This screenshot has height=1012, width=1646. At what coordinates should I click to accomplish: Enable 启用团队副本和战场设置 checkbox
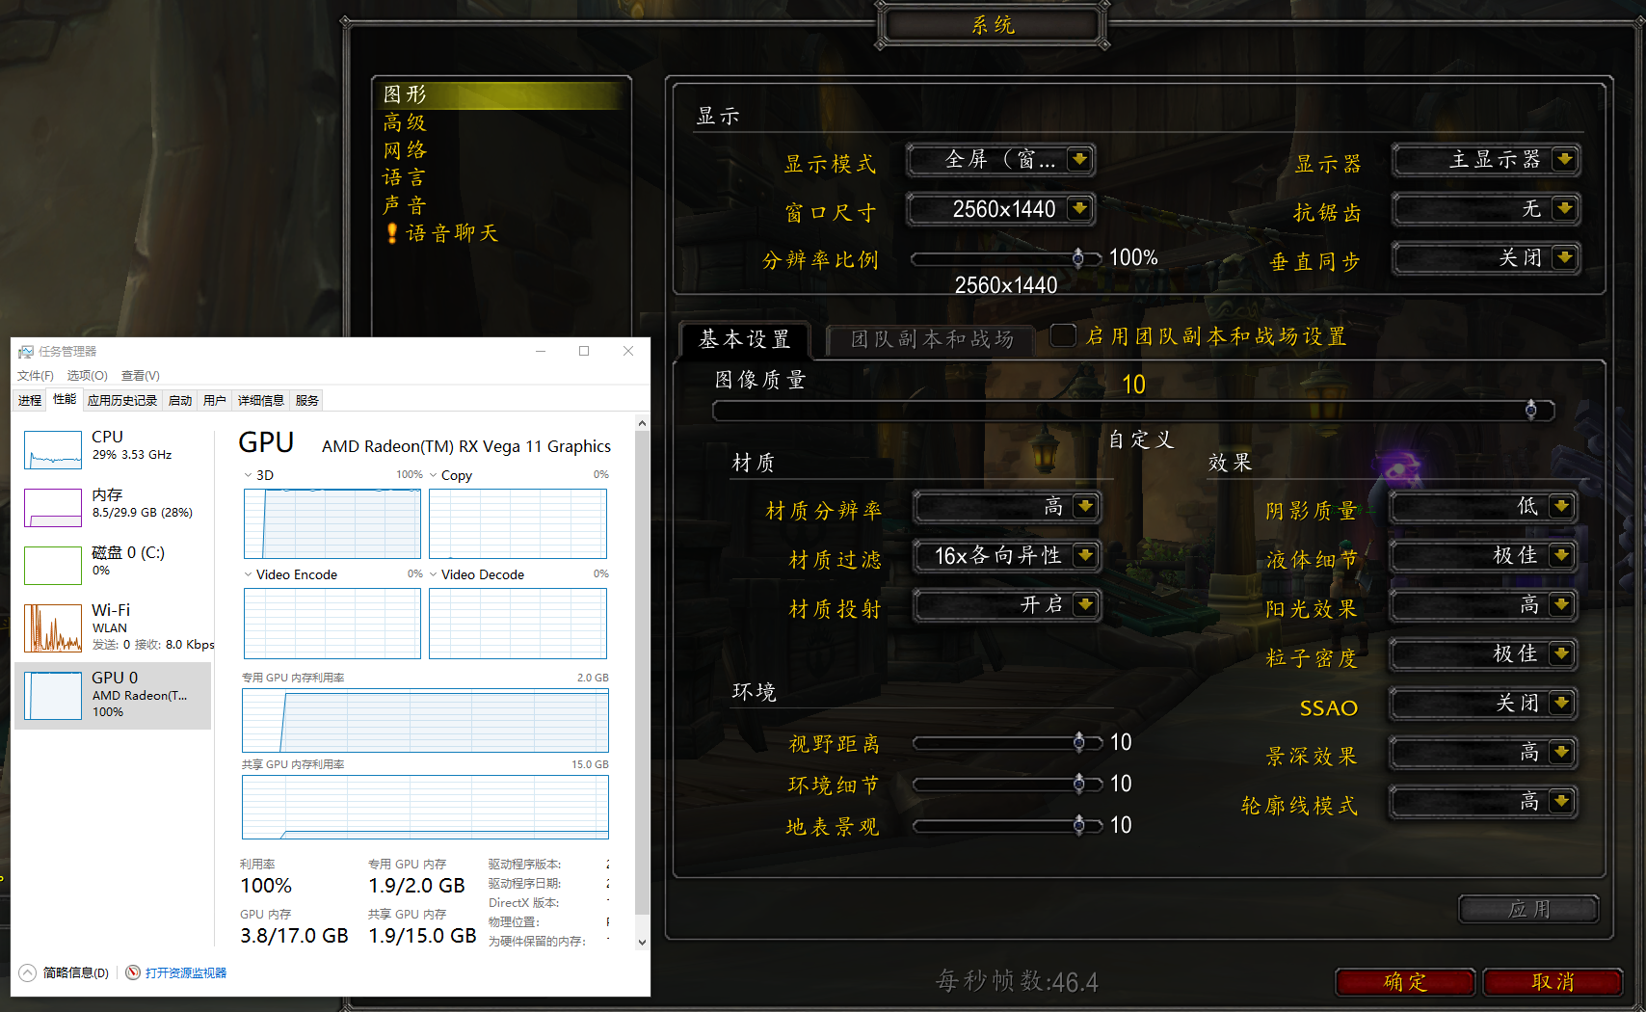point(1062,335)
